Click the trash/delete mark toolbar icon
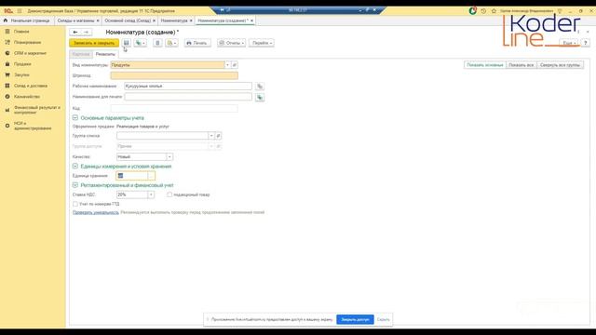The height and width of the screenshot is (335, 596). [157, 43]
